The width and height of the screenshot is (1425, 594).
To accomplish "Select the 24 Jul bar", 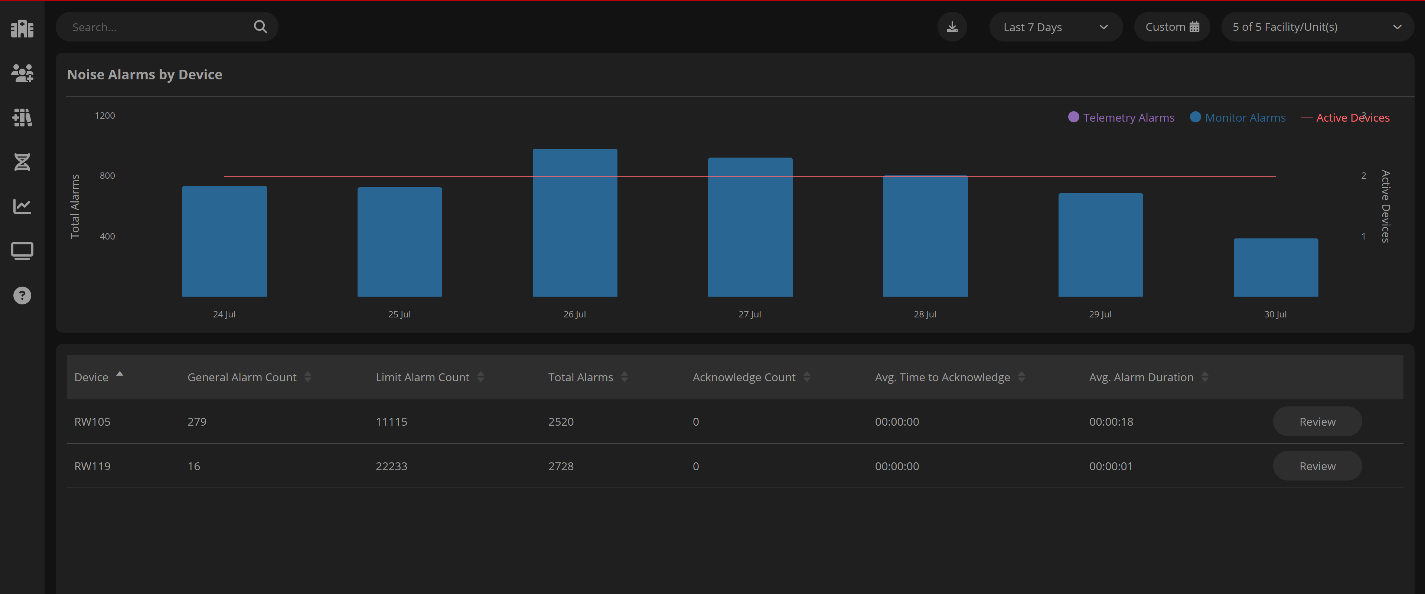I will [x=225, y=241].
